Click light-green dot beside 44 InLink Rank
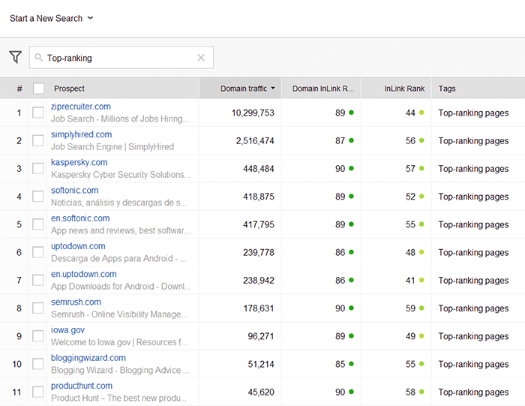 [421, 113]
